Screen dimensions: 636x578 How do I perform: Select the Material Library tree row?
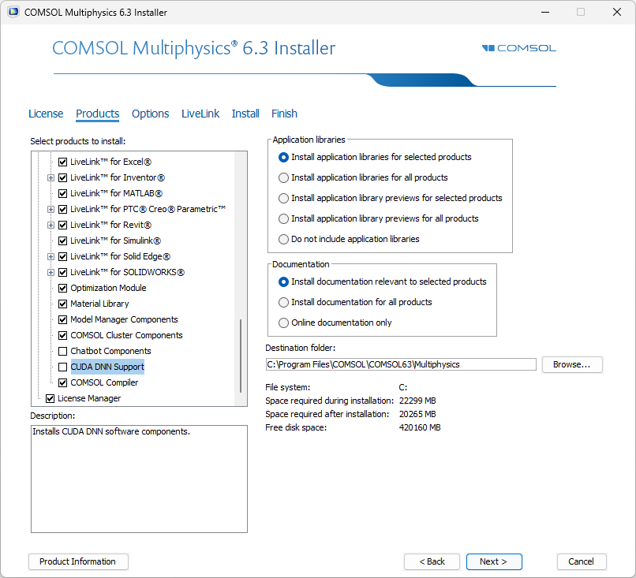(99, 304)
